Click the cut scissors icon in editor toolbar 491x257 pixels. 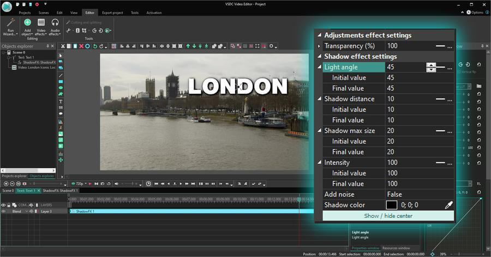click(63, 46)
